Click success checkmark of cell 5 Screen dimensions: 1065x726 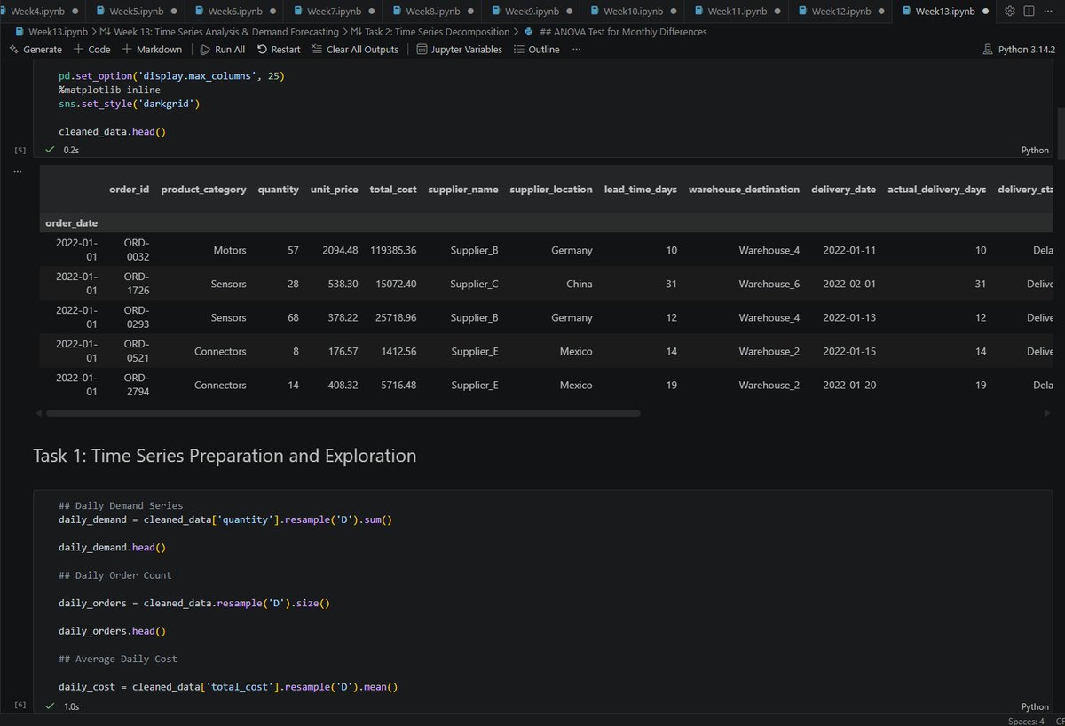point(51,150)
